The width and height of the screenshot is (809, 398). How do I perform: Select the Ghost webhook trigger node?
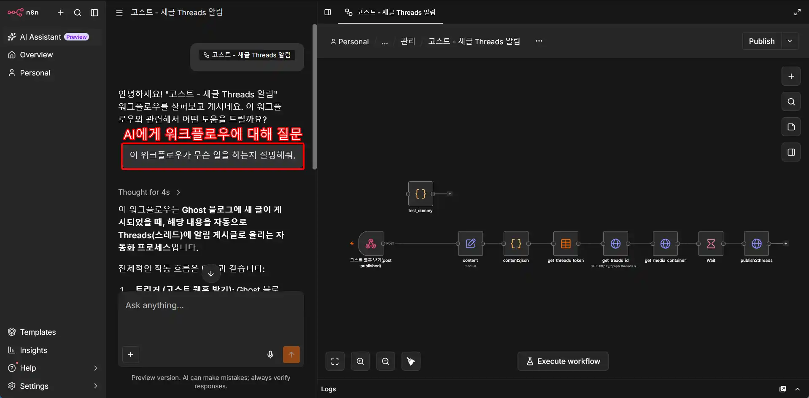pyautogui.click(x=371, y=244)
